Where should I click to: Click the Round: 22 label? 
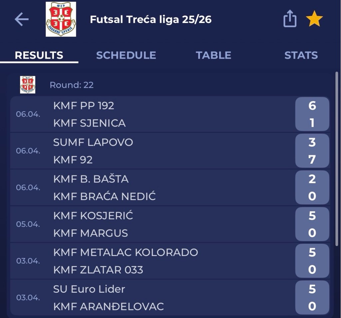[x=72, y=85]
